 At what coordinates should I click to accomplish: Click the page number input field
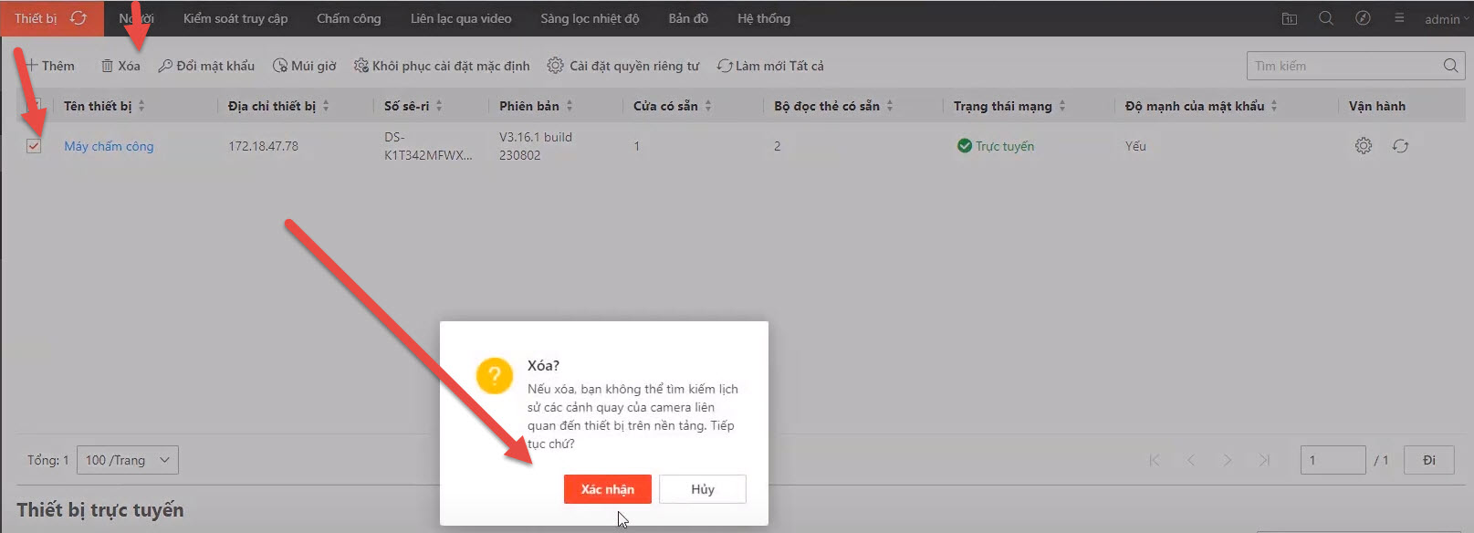pyautogui.click(x=1333, y=460)
